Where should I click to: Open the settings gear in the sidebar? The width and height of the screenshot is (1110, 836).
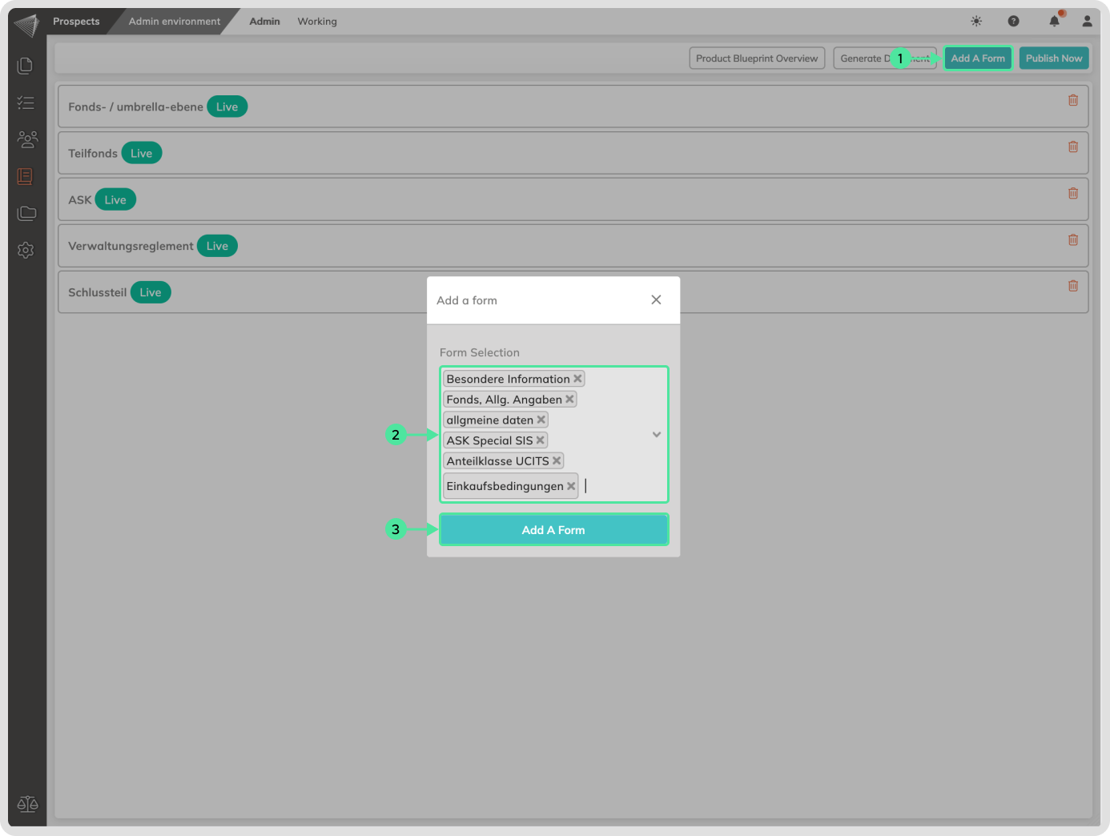(x=26, y=250)
